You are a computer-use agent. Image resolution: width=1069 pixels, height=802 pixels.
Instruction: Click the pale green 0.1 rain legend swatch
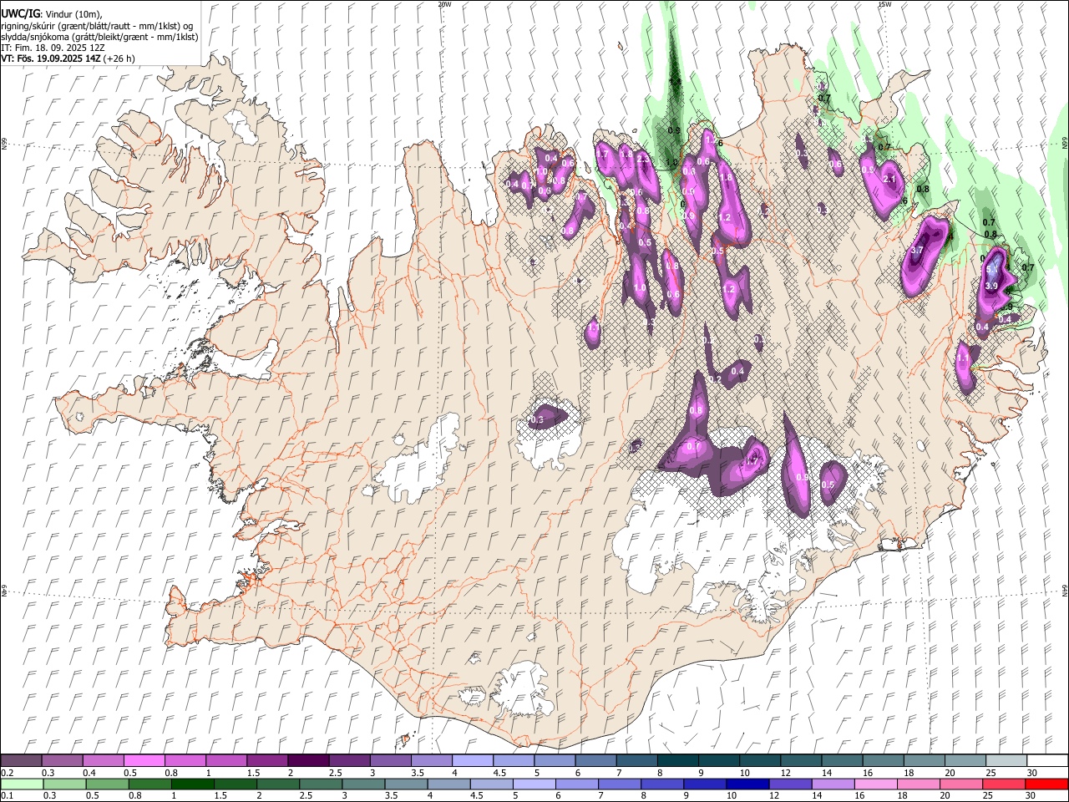click(x=22, y=784)
